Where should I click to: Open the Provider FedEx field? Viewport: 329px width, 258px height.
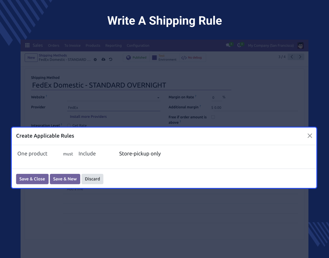[x=113, y=107]
